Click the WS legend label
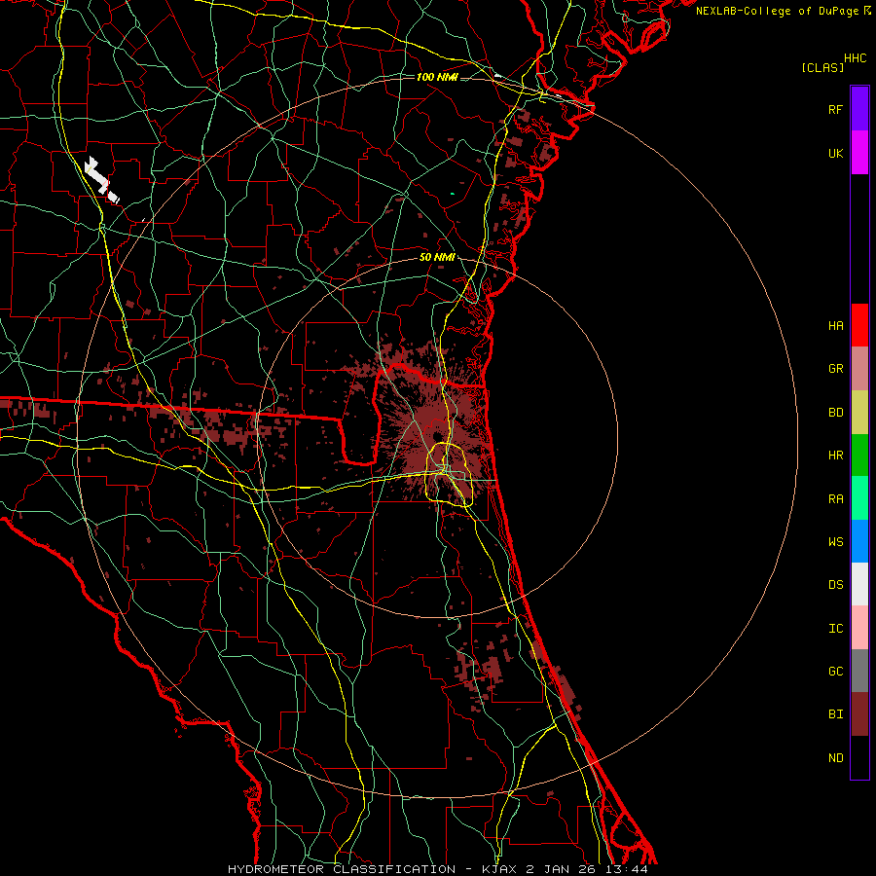Viewport: 876px width, 876px height. tap(835, 541)
